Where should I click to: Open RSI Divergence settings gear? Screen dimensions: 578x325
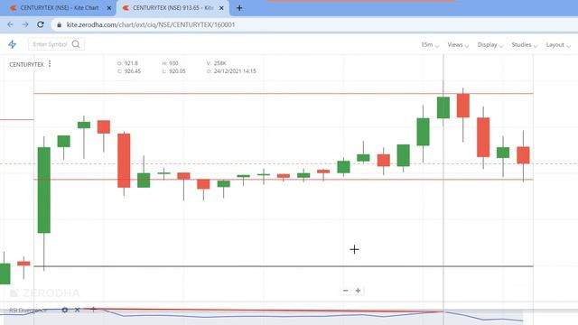pos(65,310)
